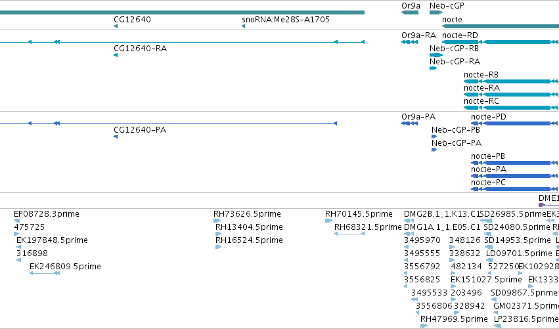Select the RH68321.5prime EST label
Image resolution: width=559 pixels, height=329 pixels.
coord(368,227)
